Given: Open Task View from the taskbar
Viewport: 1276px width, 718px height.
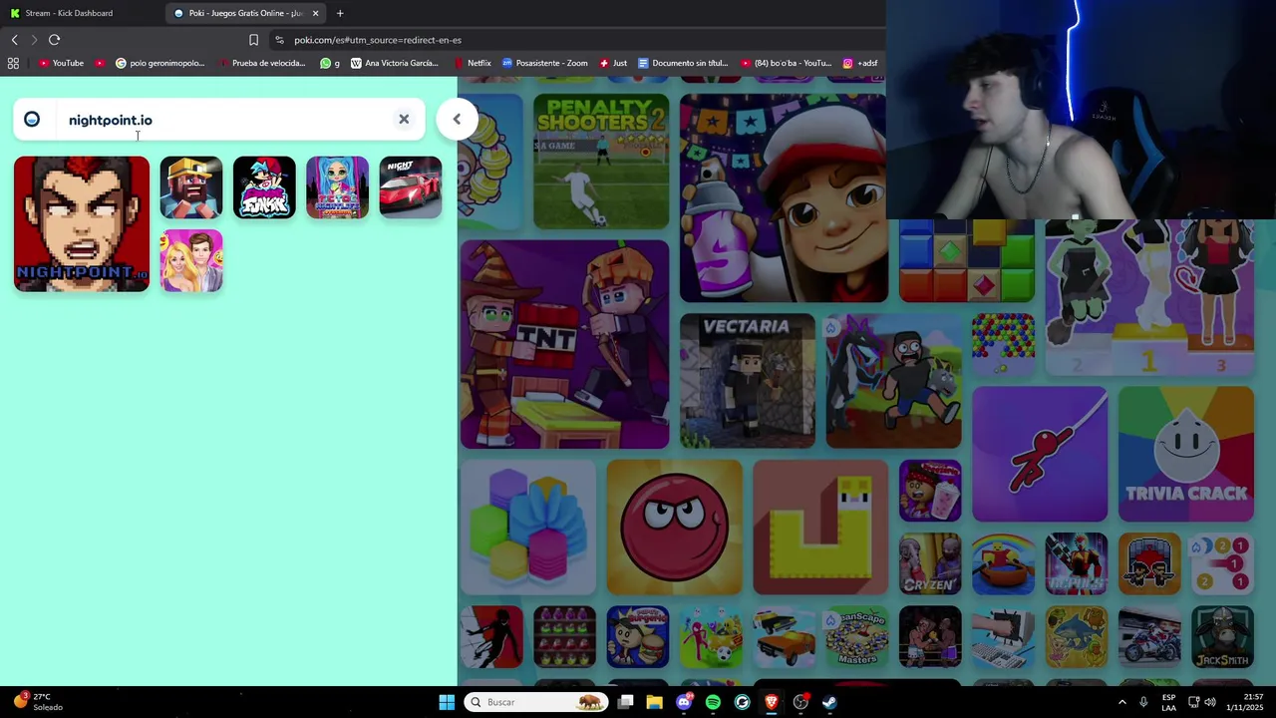Looking at the screenshot, I should [625, 702].
